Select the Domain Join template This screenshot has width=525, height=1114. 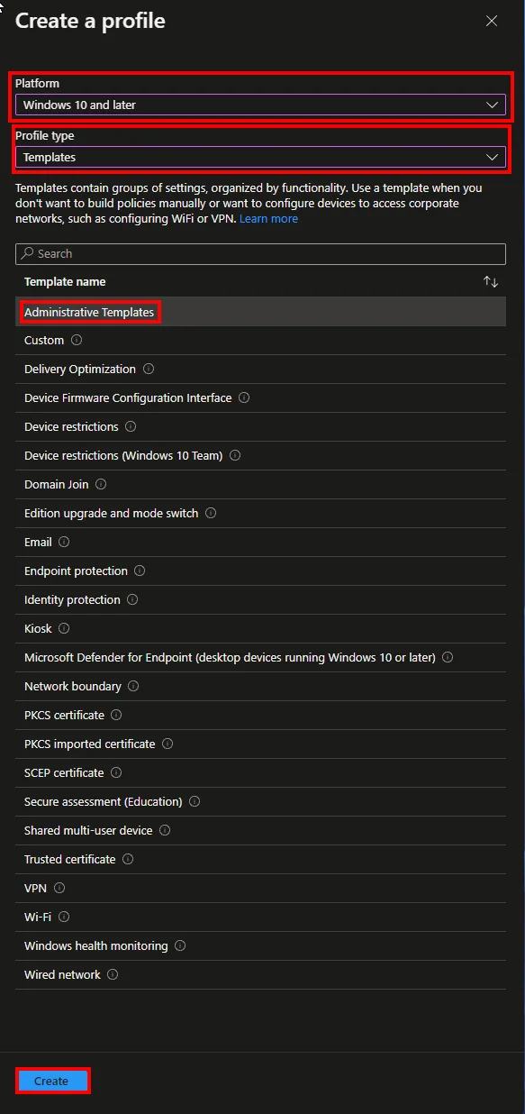[260, 485]
